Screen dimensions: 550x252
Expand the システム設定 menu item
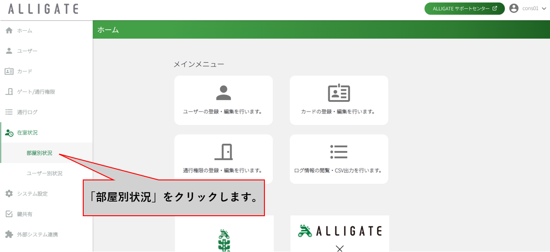click(x=46, y=194)
